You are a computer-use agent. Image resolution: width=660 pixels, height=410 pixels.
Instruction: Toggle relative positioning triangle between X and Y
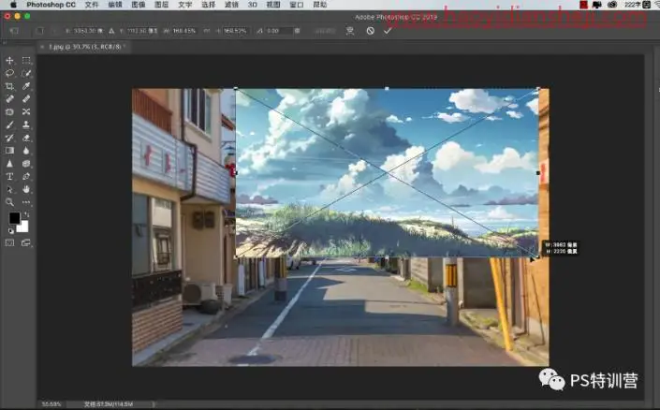coord(111,31)
